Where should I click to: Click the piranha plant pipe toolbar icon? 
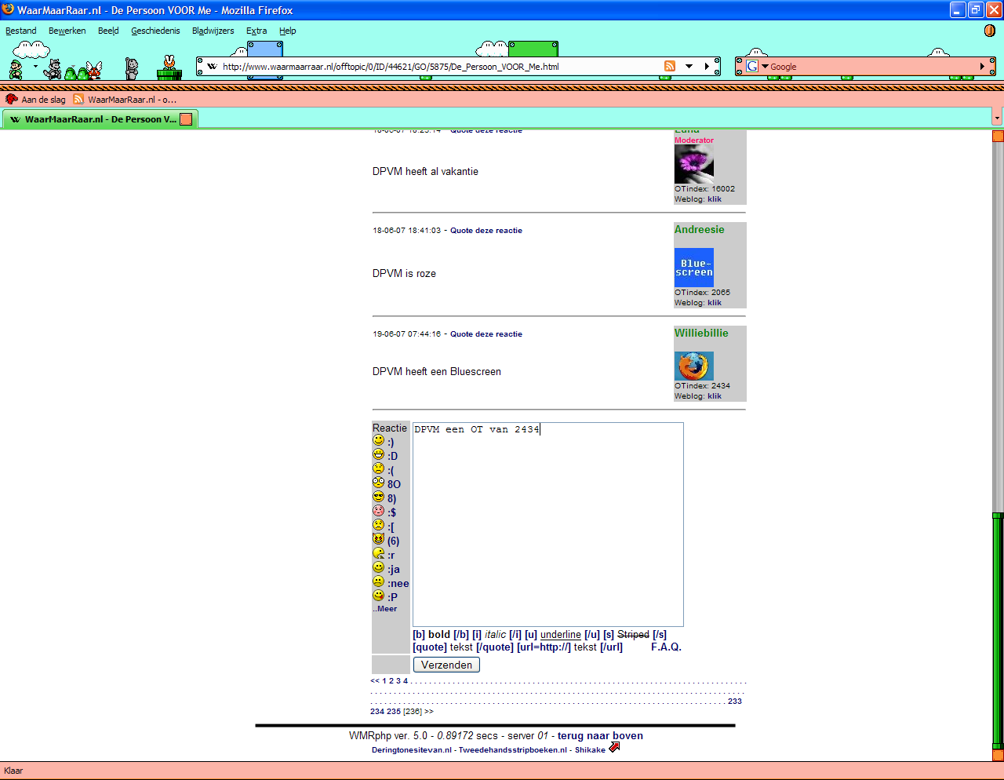[169, 68]
